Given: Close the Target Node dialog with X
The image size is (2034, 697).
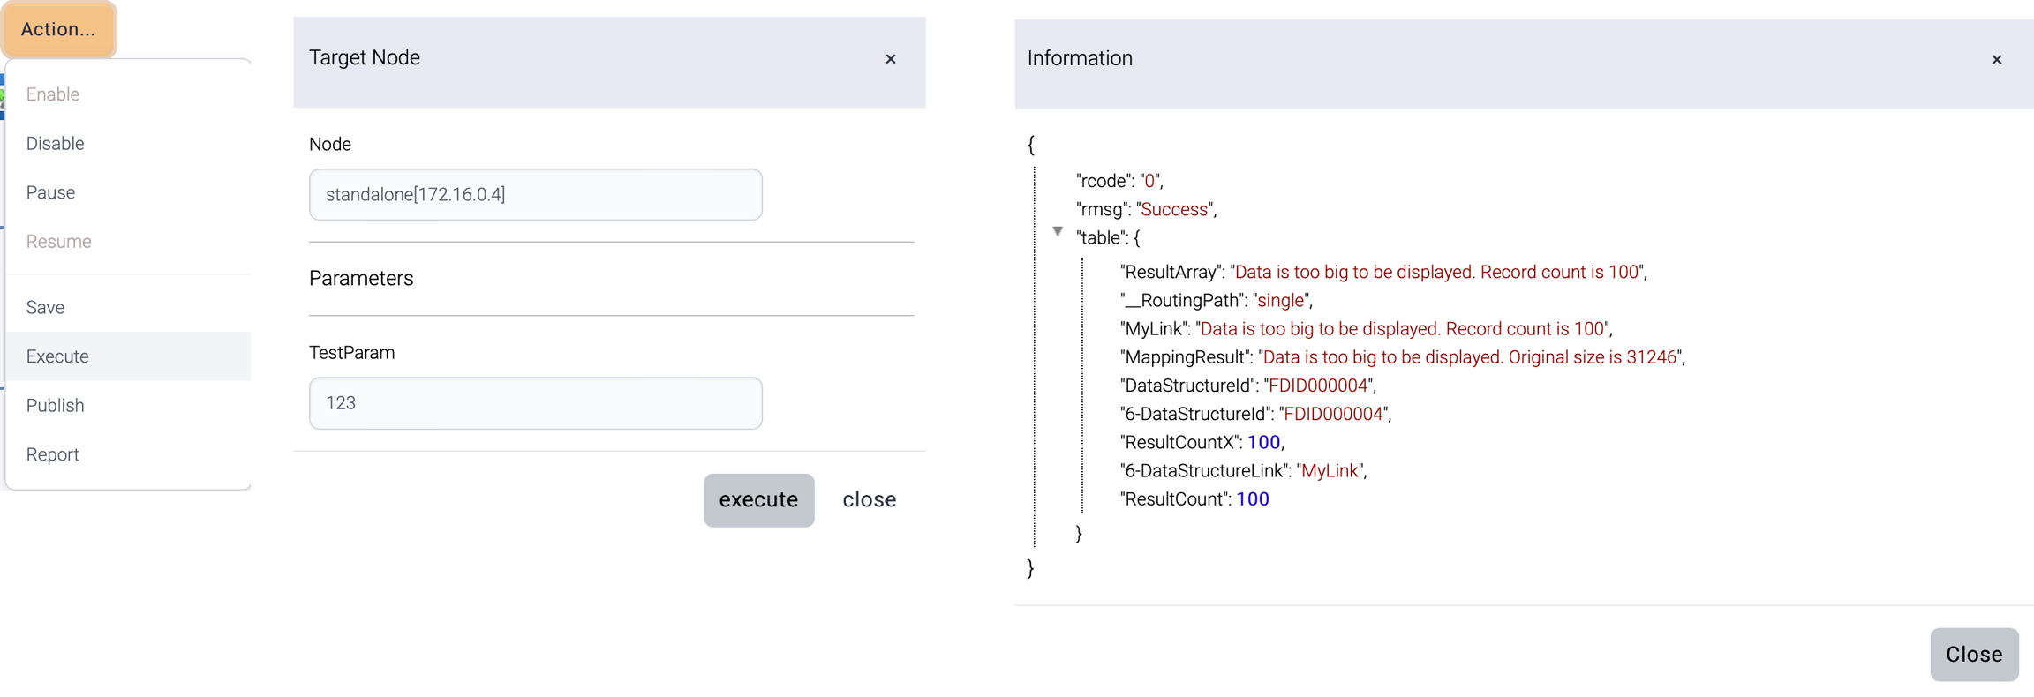Looking at the screenshot, I should tap(891, 59).
